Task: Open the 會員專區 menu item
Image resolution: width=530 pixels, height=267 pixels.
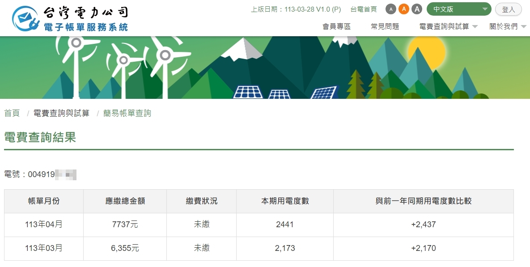Action: click(x=336, y=26)
